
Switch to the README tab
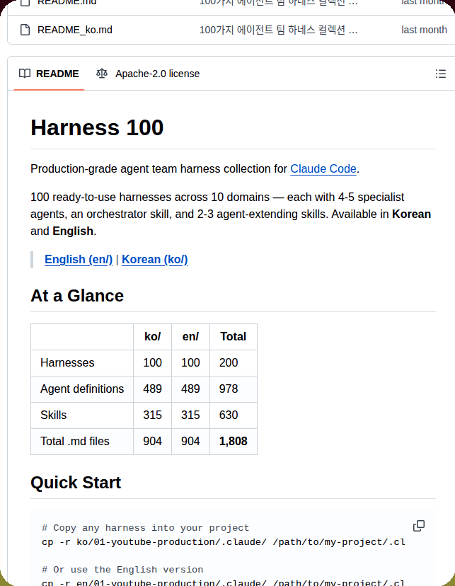click(x=49, y=74)
